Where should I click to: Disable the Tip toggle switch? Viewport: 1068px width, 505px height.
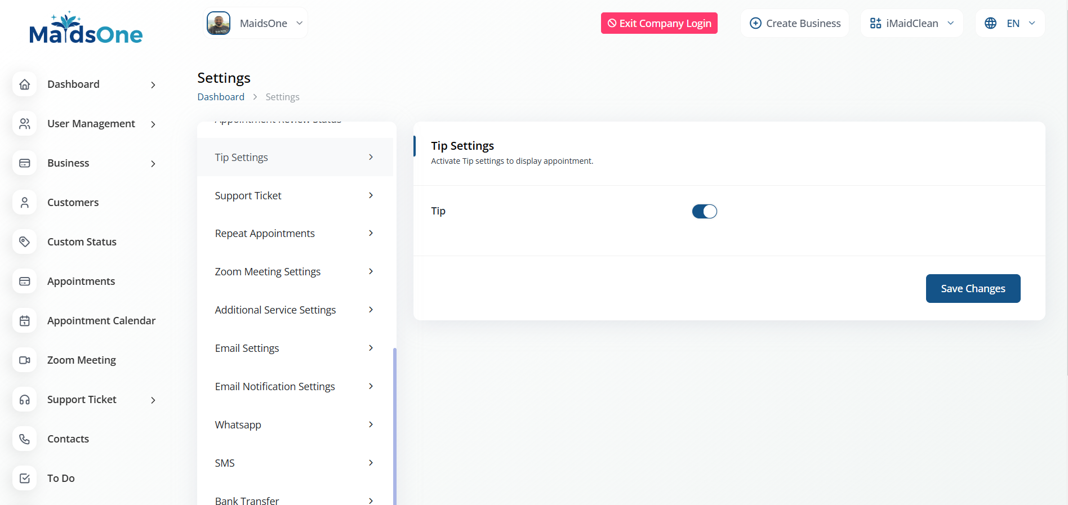tap(704, 212)
